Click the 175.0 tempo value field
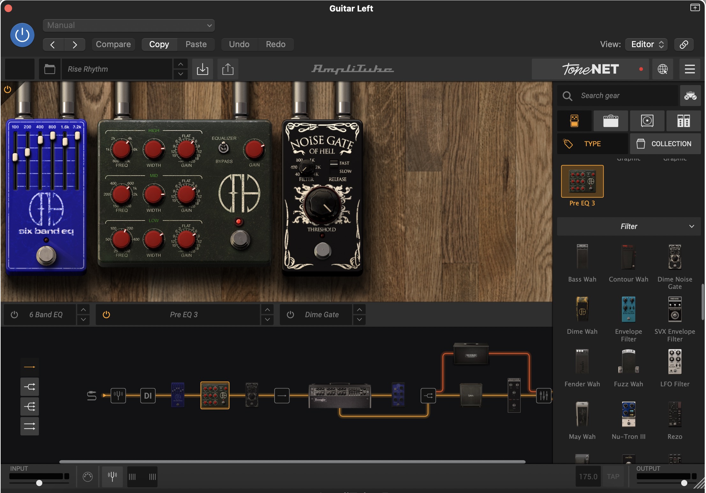The height and width of the screenshot is (493, 706). click(588, 476)
